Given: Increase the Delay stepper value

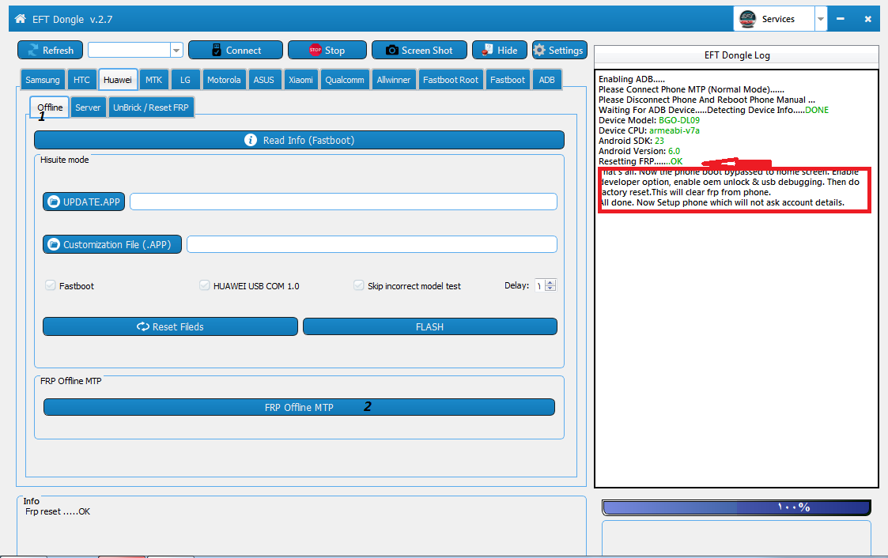Looking at the screenshot, I should click(x=550, y=282).
